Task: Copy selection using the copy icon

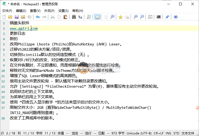Action: point(59,17)
